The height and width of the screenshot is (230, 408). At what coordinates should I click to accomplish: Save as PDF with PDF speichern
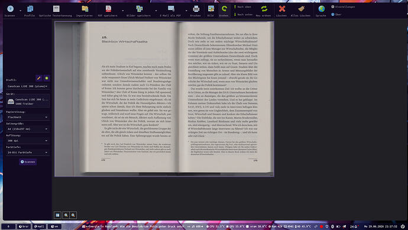click(x=108, y=11)
